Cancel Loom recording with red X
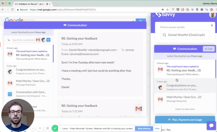 click(40, 128)
